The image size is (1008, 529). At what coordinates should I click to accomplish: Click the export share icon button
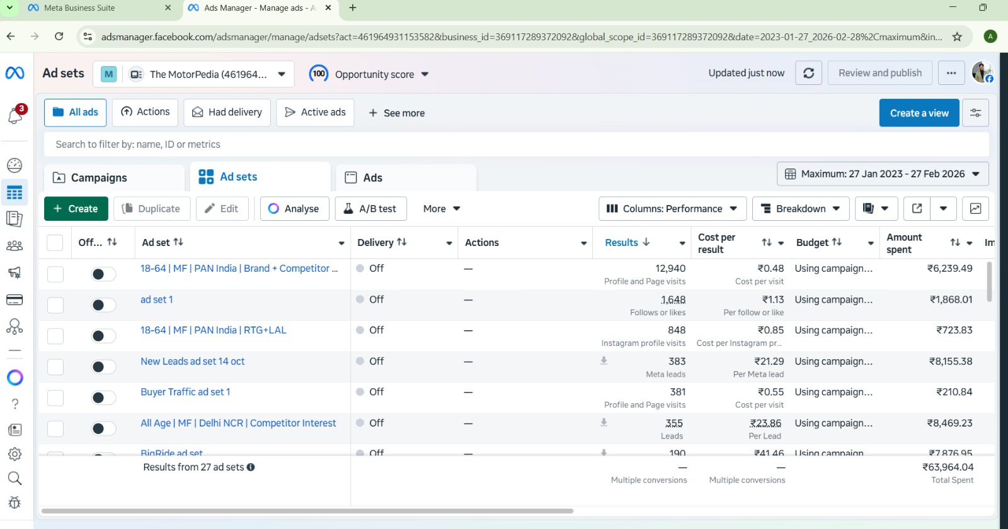tap(917, 209)
